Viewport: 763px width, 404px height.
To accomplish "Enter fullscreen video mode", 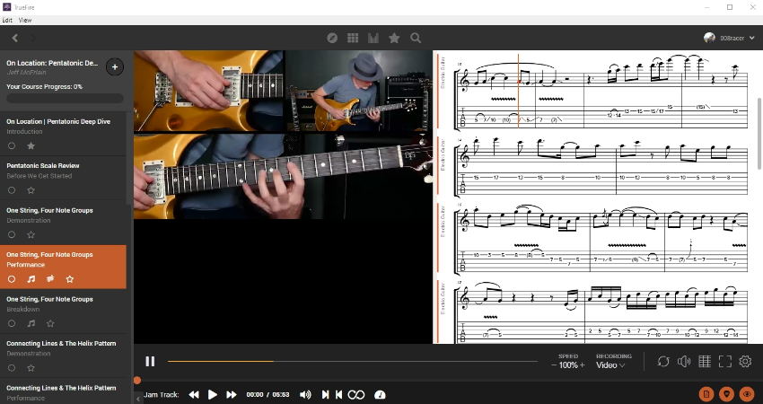I will point(725,361).
